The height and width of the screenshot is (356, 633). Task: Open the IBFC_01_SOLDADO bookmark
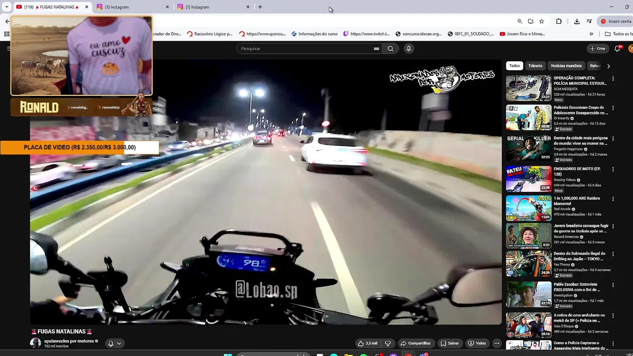(471, 34)
